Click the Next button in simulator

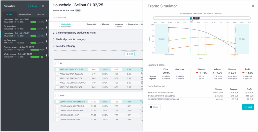point(248,107)
